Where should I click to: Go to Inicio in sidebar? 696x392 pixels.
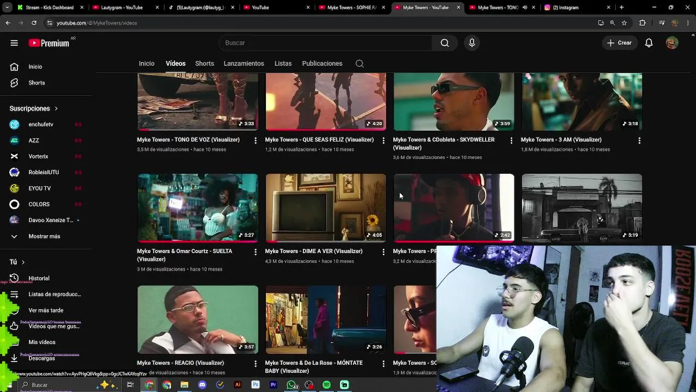click(x=35, y=66)
